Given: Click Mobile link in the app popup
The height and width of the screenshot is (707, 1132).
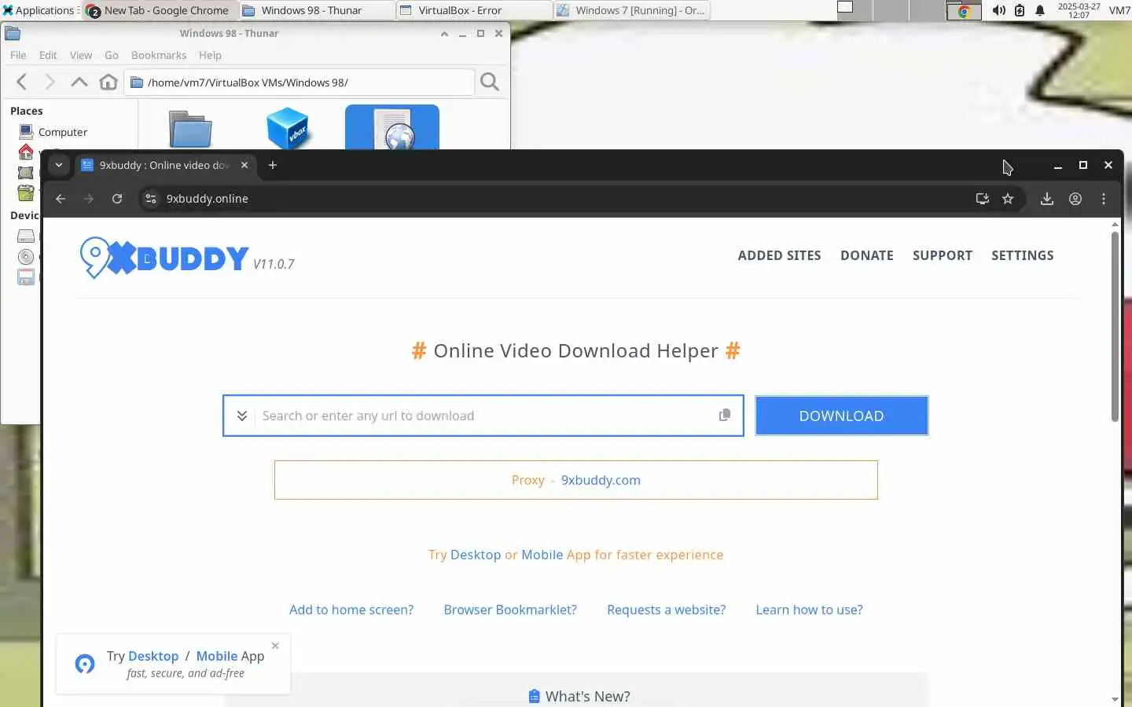Looking at the screenshot, I should [217, 656].
